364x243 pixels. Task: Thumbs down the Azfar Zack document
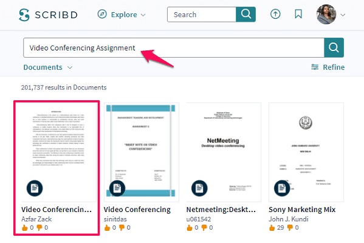coord(39,227)
